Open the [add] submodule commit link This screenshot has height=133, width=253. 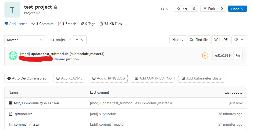(103, 114)
